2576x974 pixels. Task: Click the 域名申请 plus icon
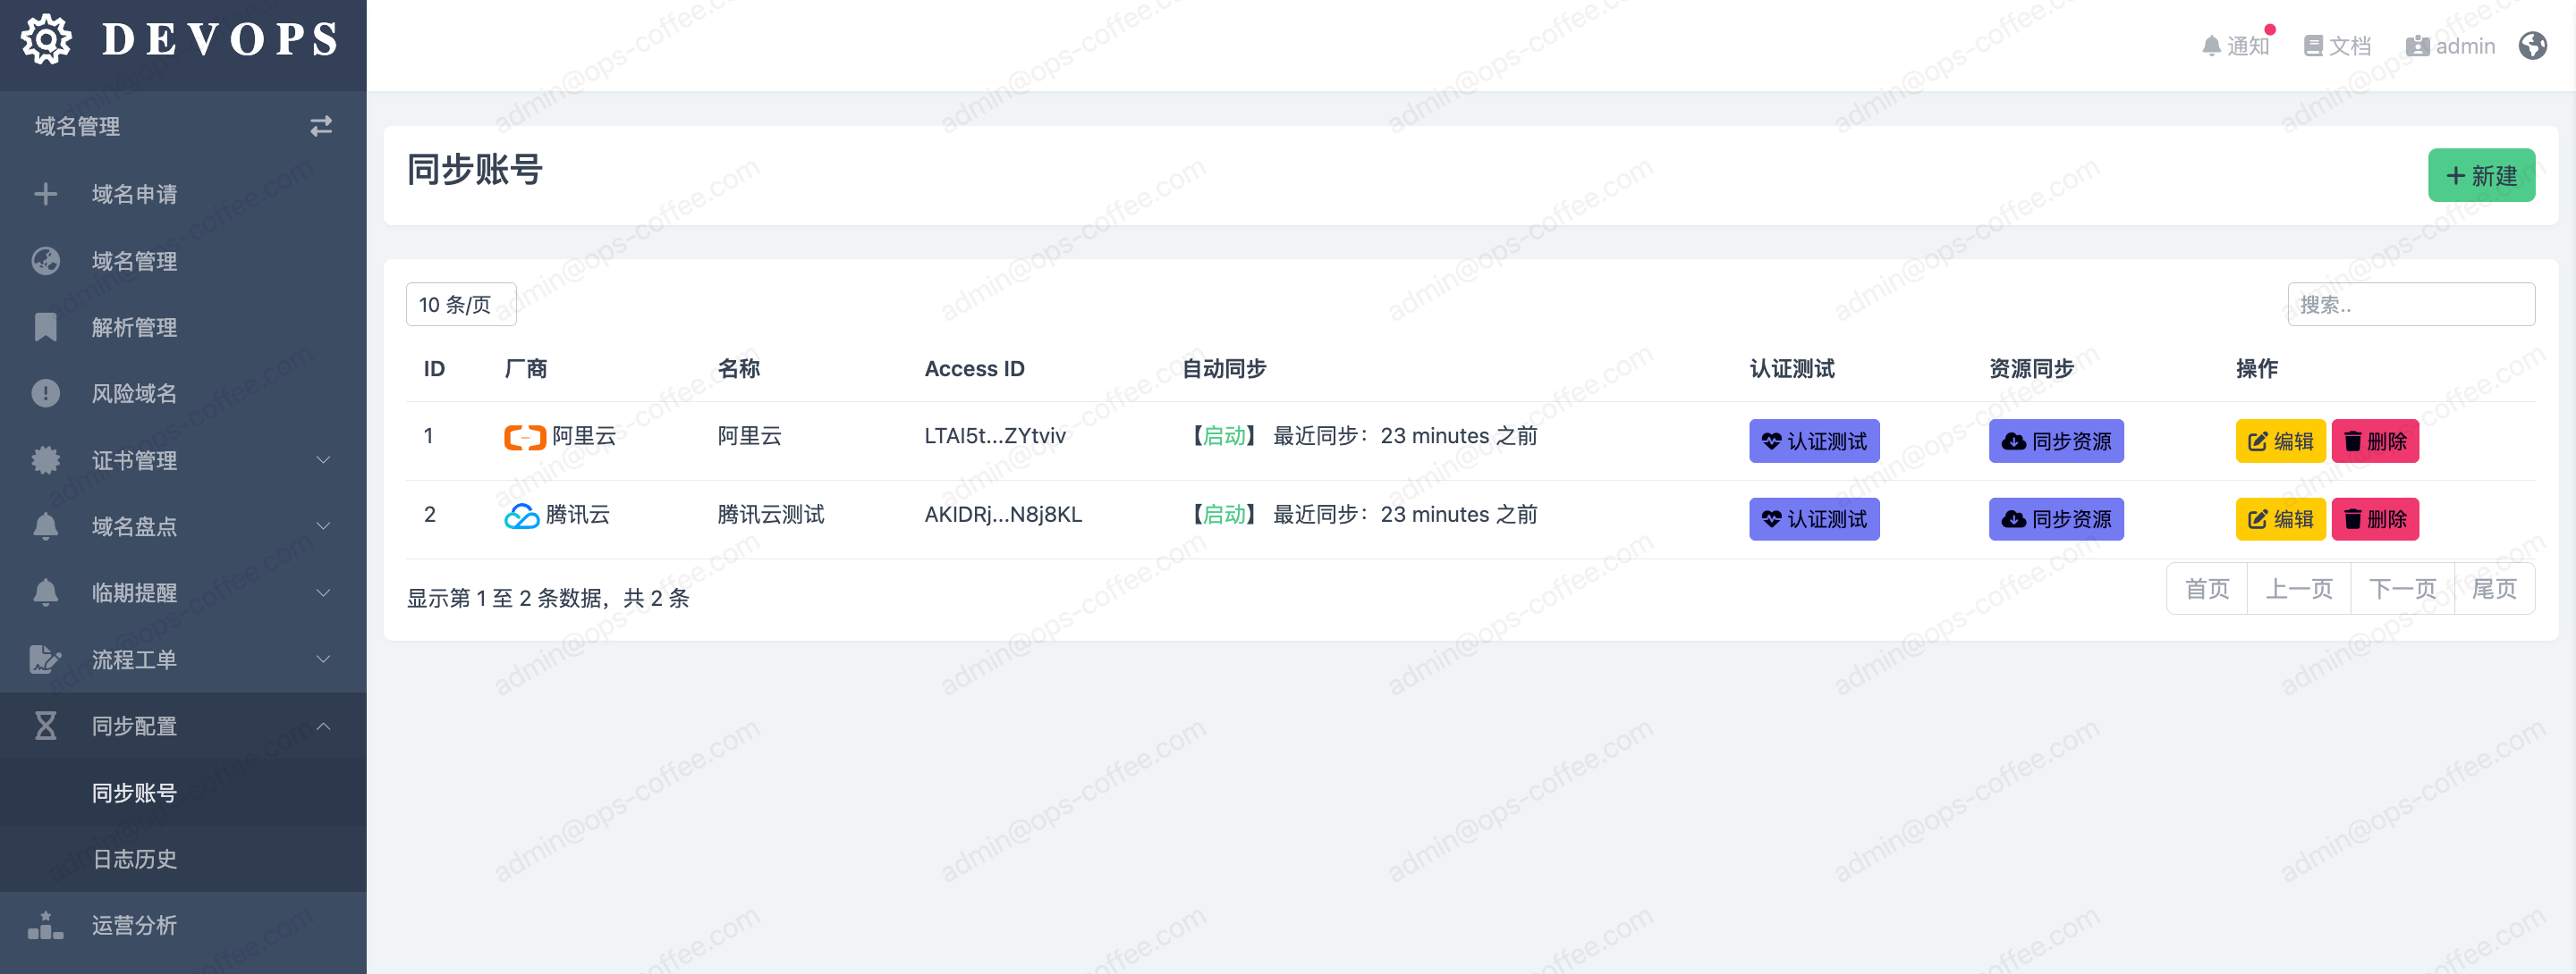point(46,194)
